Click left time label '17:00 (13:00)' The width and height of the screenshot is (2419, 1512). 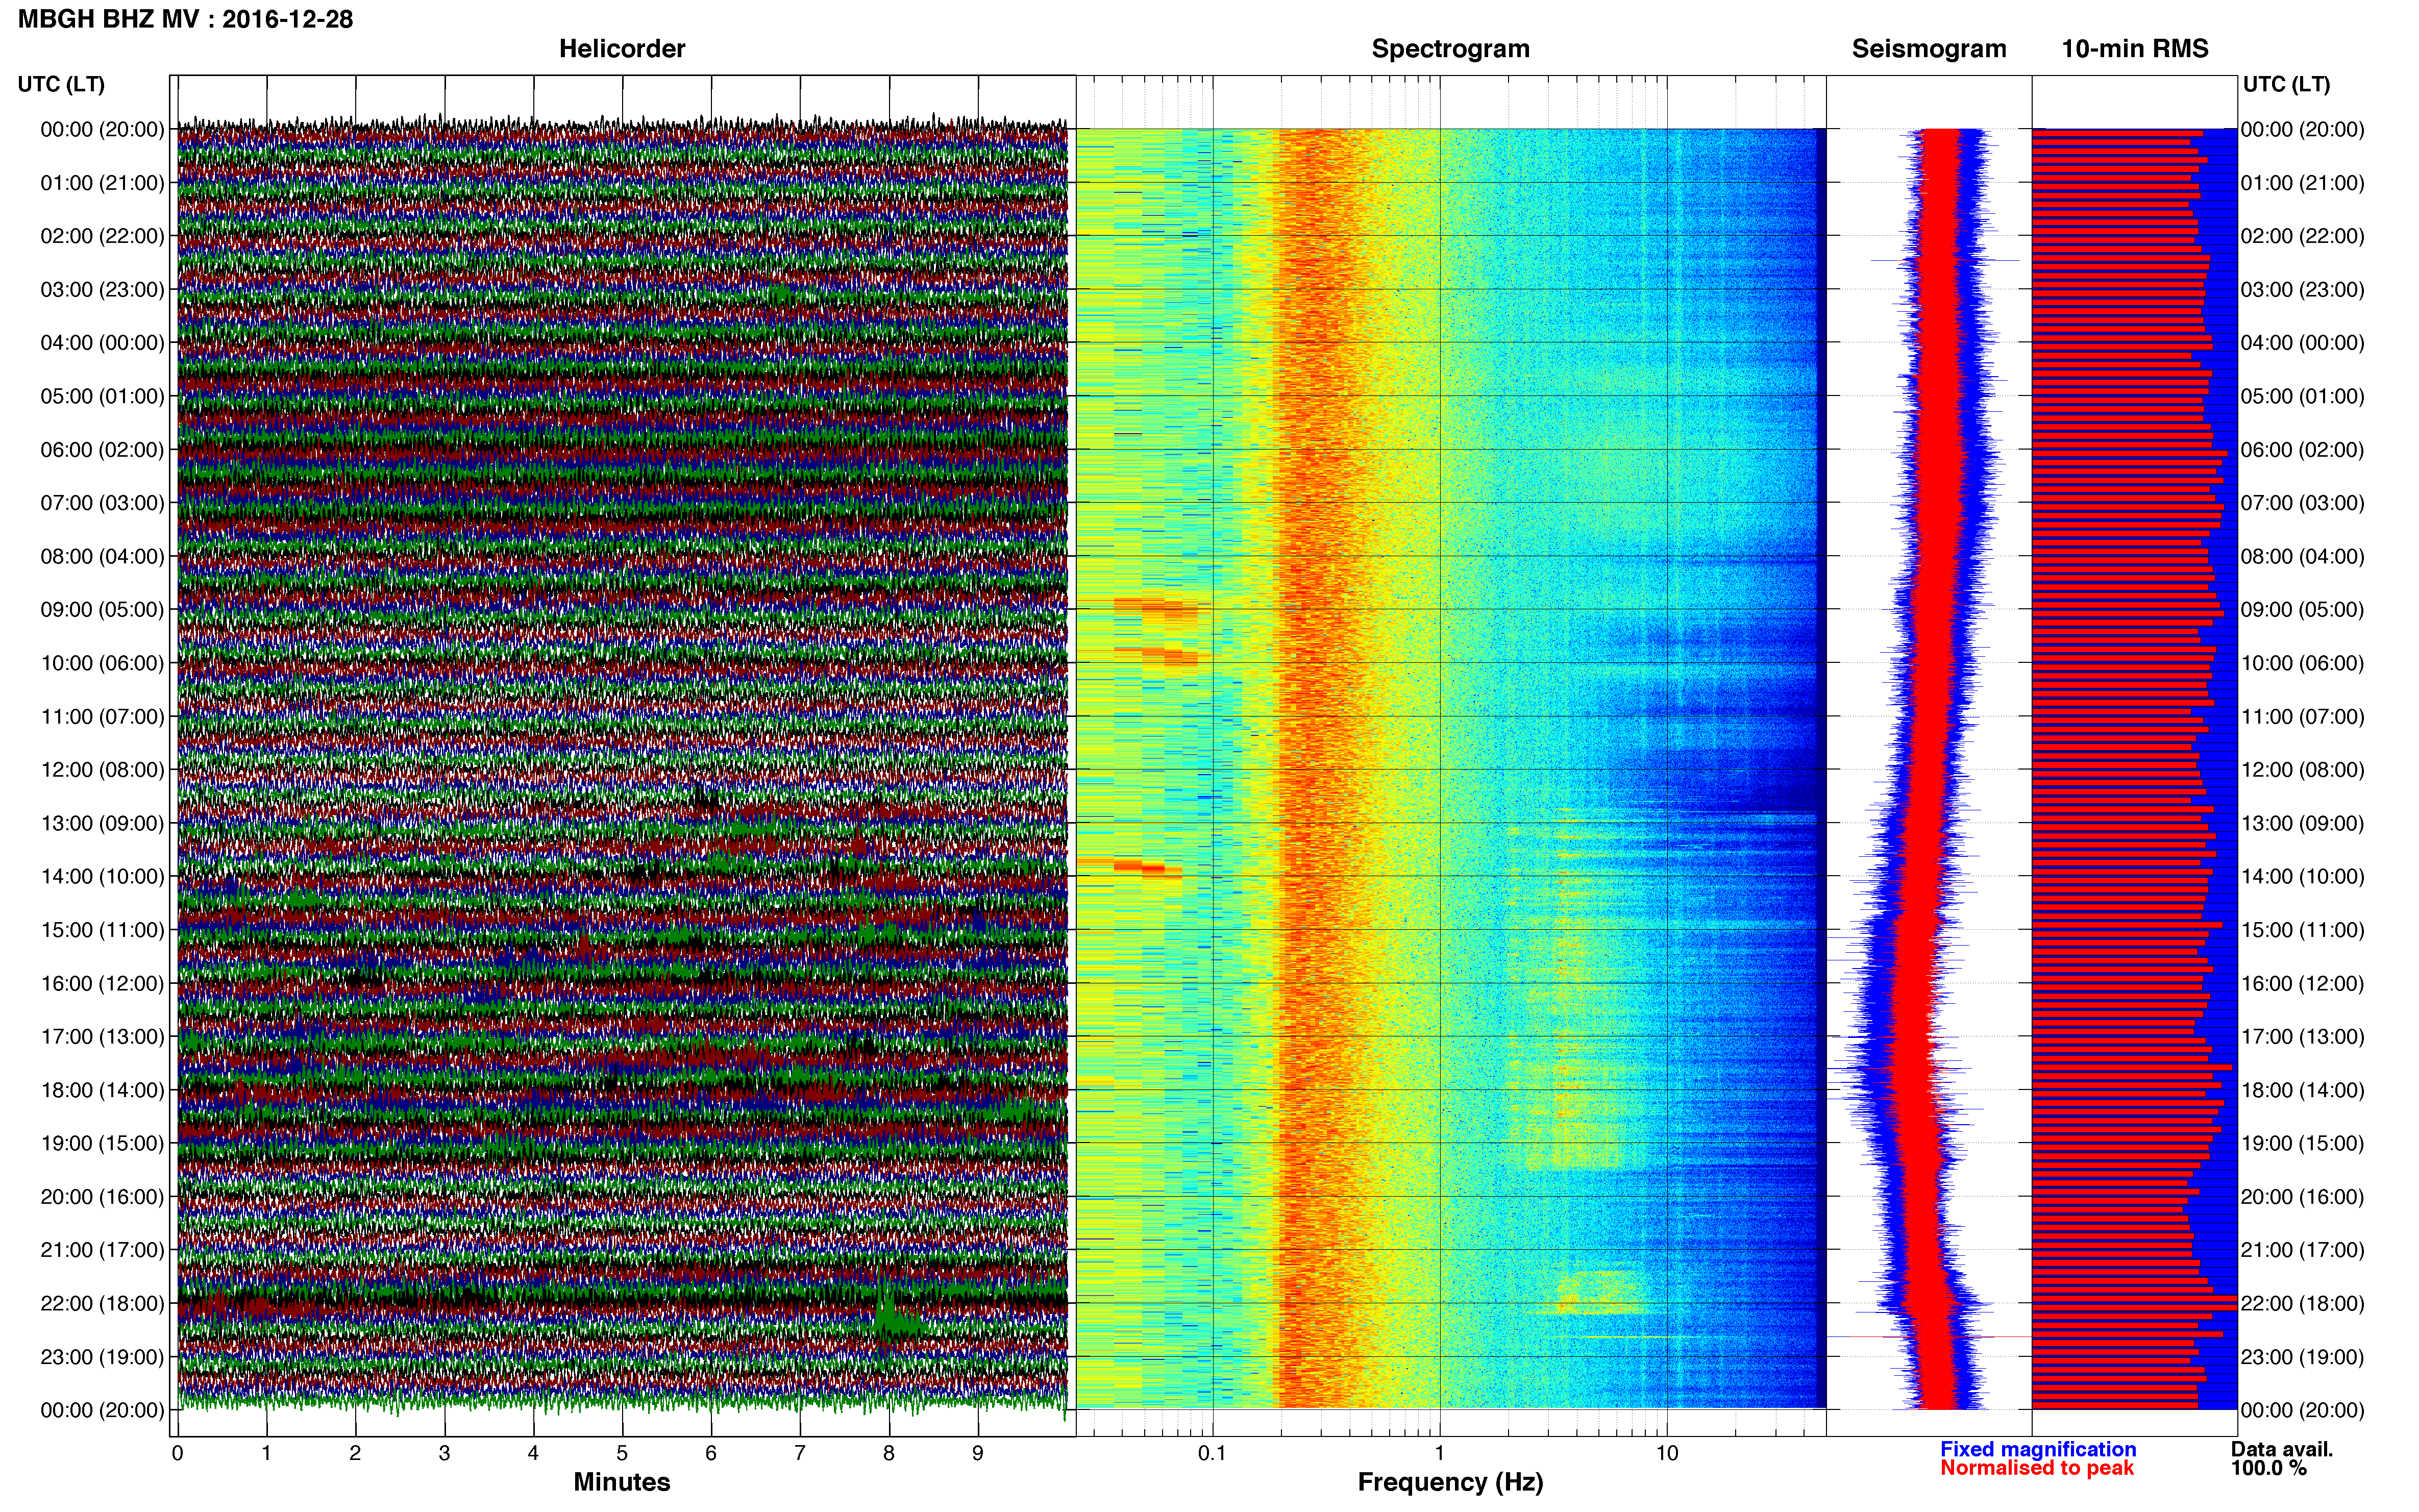[102, 1037]
